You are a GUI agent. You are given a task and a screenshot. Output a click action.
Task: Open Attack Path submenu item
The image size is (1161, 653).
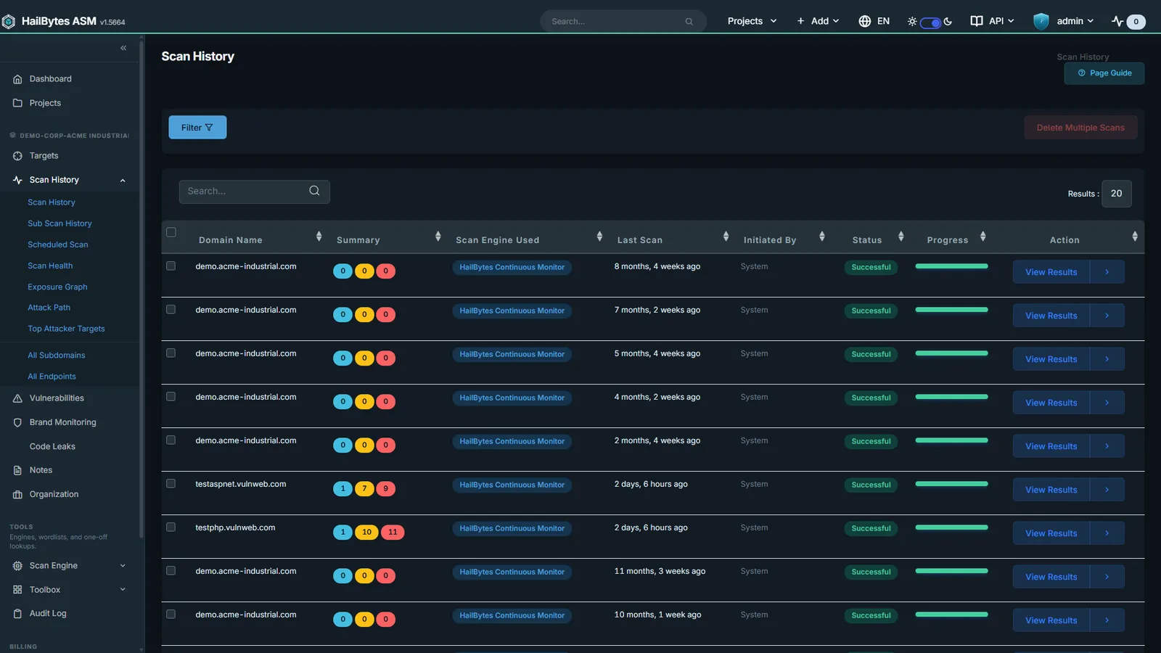(x=49, y=308)
